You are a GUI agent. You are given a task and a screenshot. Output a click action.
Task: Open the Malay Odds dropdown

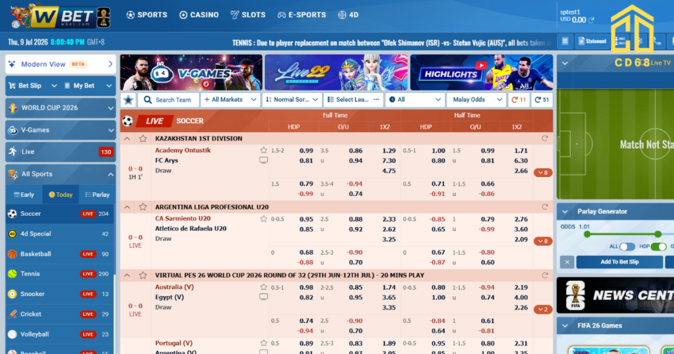[x=477, y=99]
